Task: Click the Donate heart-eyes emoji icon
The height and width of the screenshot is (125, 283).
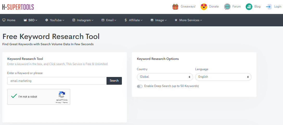Action: tap(204, 7)
